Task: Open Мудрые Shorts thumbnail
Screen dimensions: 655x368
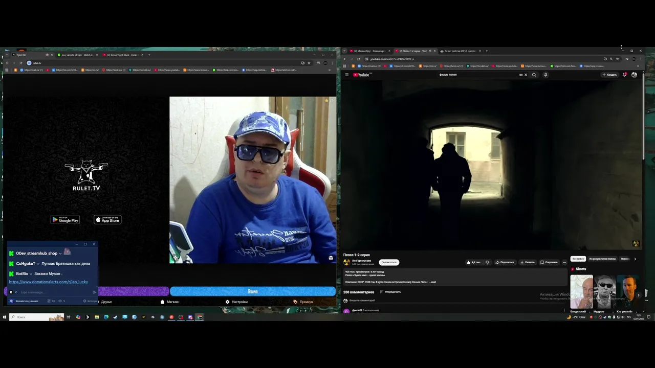Action: point(605,292)
